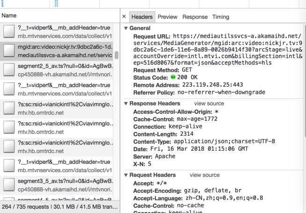306x213 pixels.
Task: Click the Remote Address 223.119.248.25:443
Action: click(213, 85)
